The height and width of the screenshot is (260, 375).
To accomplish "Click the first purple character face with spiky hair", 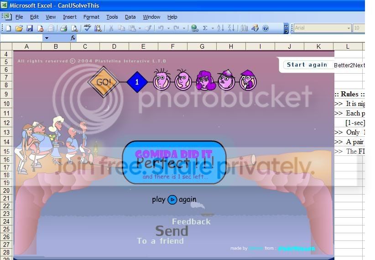I will [161, 80].
